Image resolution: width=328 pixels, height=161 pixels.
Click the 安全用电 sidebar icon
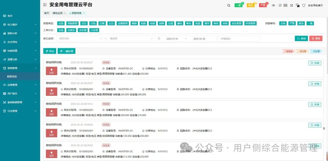pos(4,42)
